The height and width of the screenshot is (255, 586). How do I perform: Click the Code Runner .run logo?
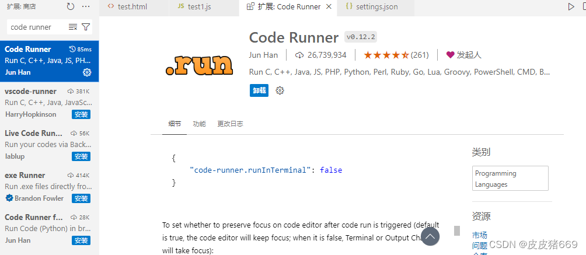pyautogui.click(x=199, y=65)
